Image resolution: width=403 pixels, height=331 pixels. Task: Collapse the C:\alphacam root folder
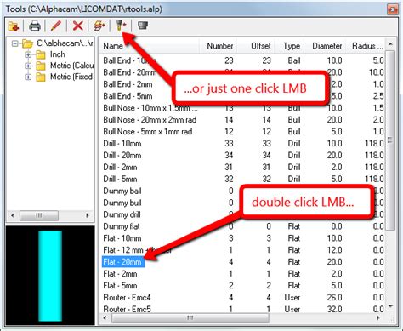coord(15,43)
